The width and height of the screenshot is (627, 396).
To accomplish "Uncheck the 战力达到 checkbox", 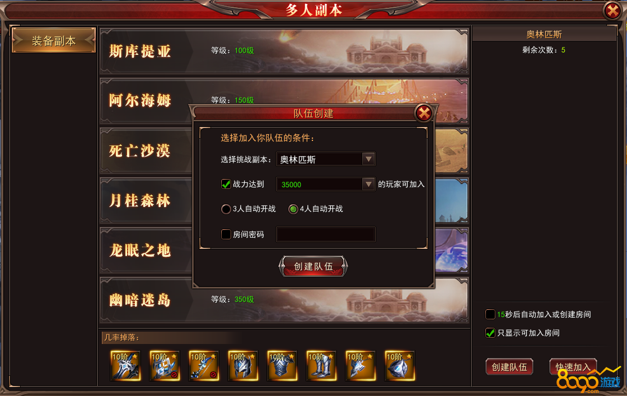I will click(x=226, y=184).
